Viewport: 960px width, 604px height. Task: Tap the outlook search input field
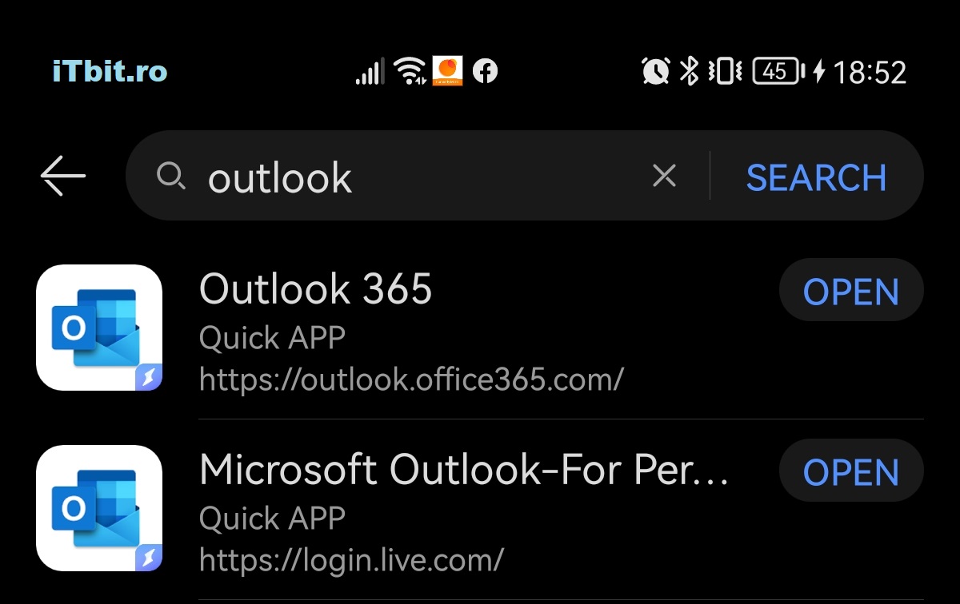pyautogui.click(x=416, y=177)
